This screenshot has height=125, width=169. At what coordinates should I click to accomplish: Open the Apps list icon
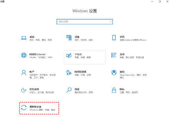114,55
